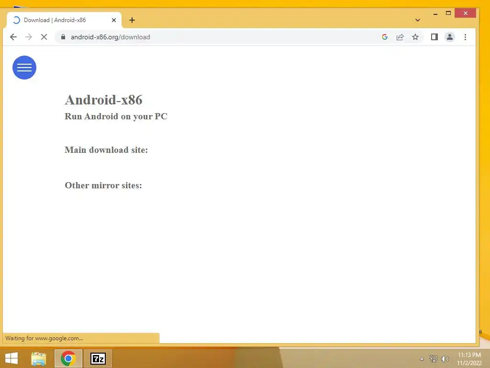Click the "Waiting for www.google.com..." status
Image resolution: width=490 pixels, height=368 pixels.
point(45,338)
